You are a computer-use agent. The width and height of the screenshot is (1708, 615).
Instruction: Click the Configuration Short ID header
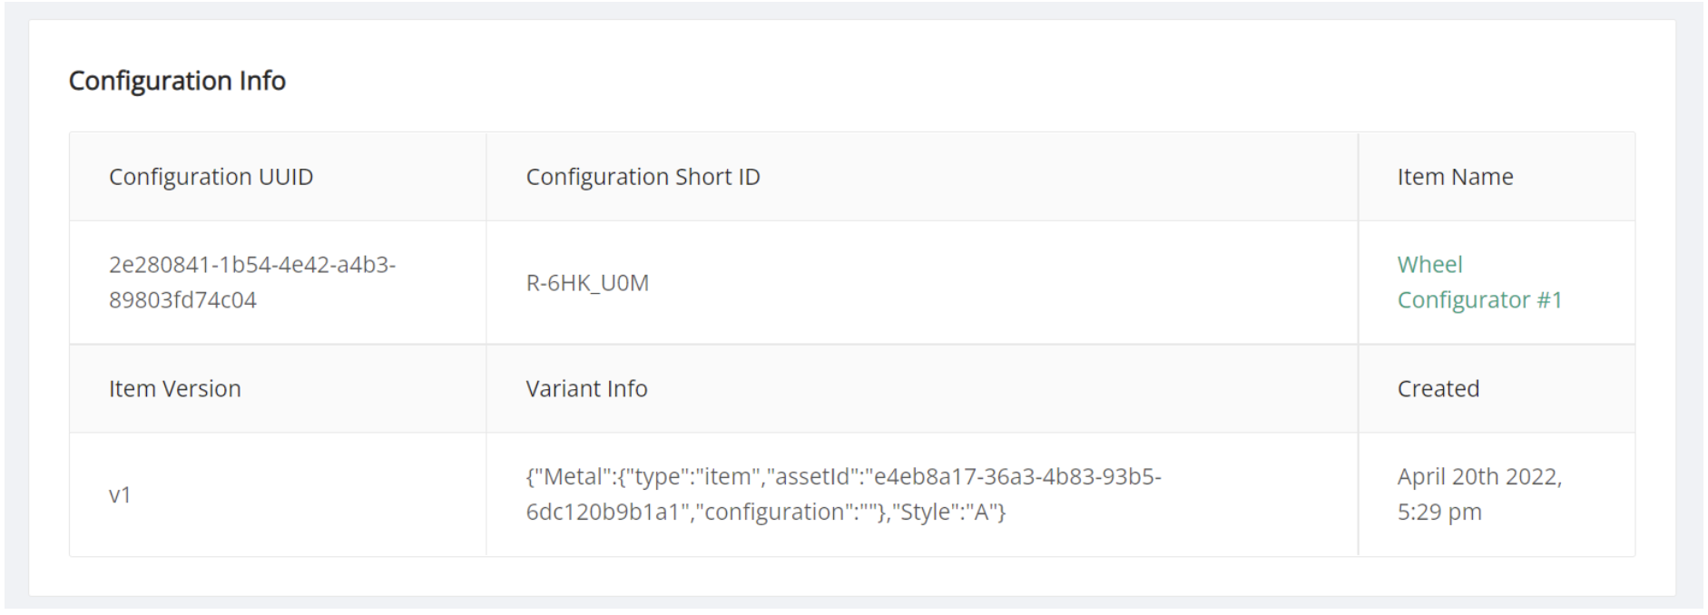(x=643, y=177)
